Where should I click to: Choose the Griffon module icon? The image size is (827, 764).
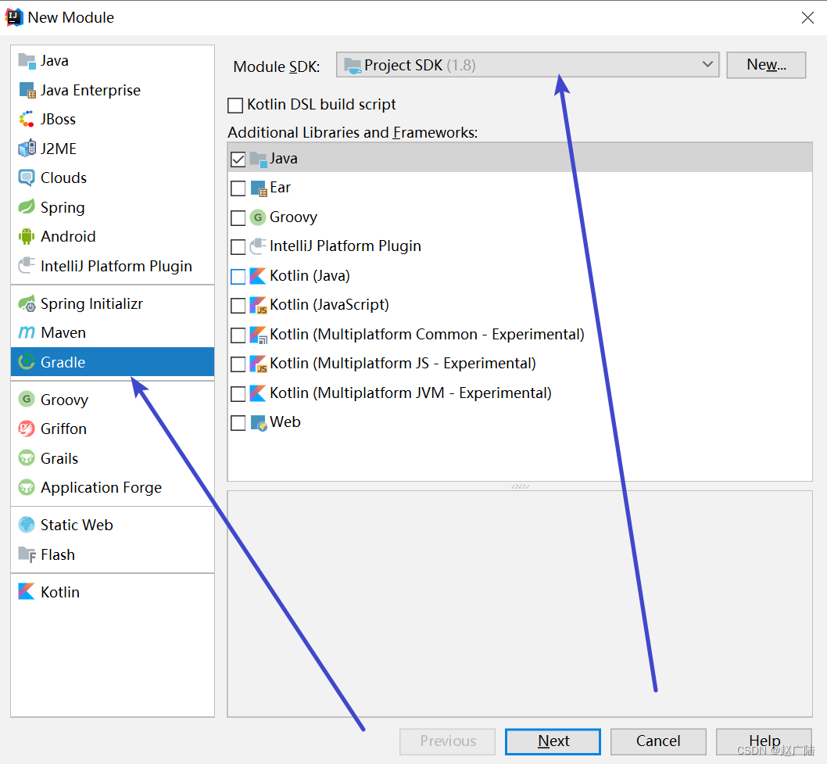(x=27, y=429)
